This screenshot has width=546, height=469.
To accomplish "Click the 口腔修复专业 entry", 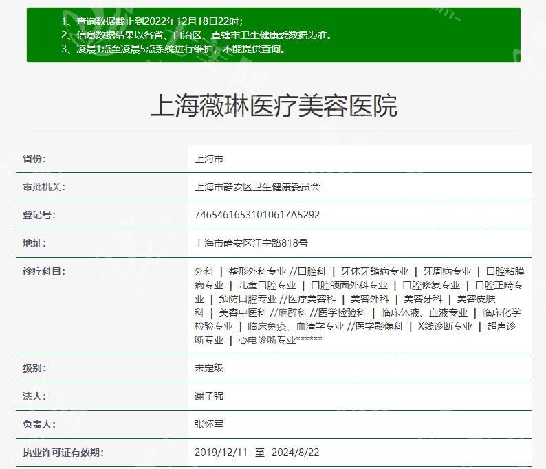I will [431, 285].
